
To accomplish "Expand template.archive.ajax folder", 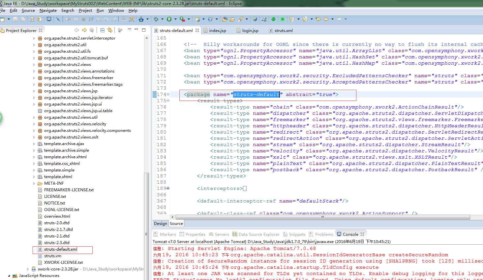I will point(34,144).
